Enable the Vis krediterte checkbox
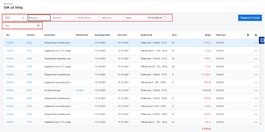Screen dimensions: 265x132 click(165, 18)
